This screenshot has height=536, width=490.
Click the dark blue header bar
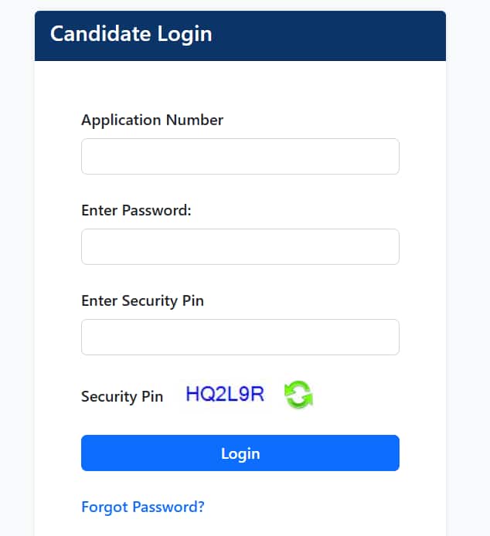(x=325, y=36)
